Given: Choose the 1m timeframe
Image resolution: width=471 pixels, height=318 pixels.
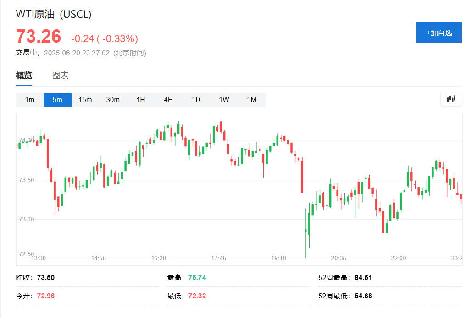Looking at the screenshot, I should [x=30, y=100].
